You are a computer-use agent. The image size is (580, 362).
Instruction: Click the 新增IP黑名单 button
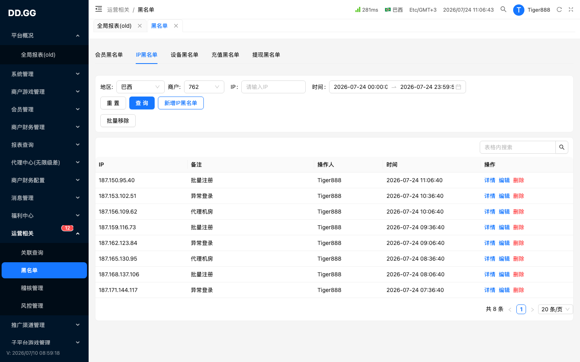click(x=181, y=103)
